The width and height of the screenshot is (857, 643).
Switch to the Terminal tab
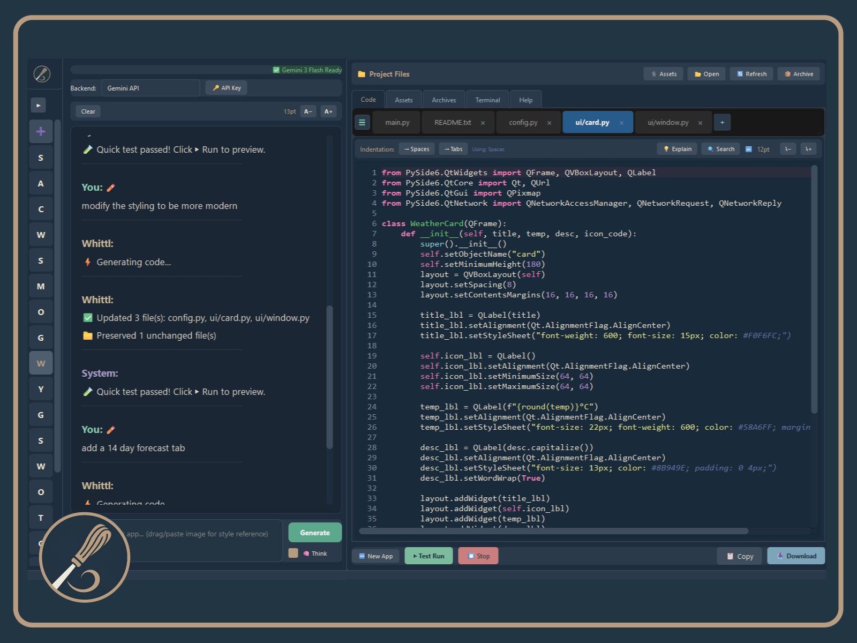487,99
